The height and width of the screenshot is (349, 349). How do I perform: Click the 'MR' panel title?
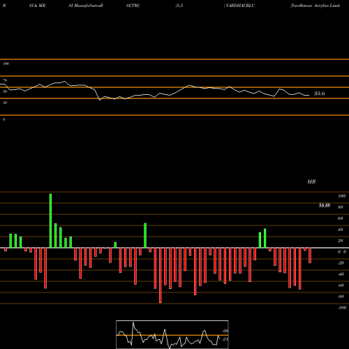pyautogui.click(x=311, y=181)
